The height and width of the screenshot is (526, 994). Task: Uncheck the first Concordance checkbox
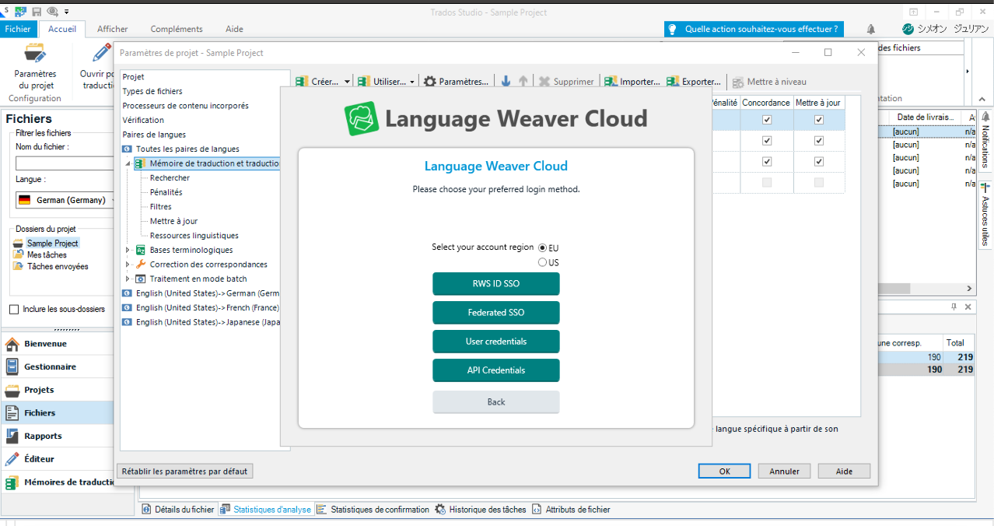click(766, 118)
